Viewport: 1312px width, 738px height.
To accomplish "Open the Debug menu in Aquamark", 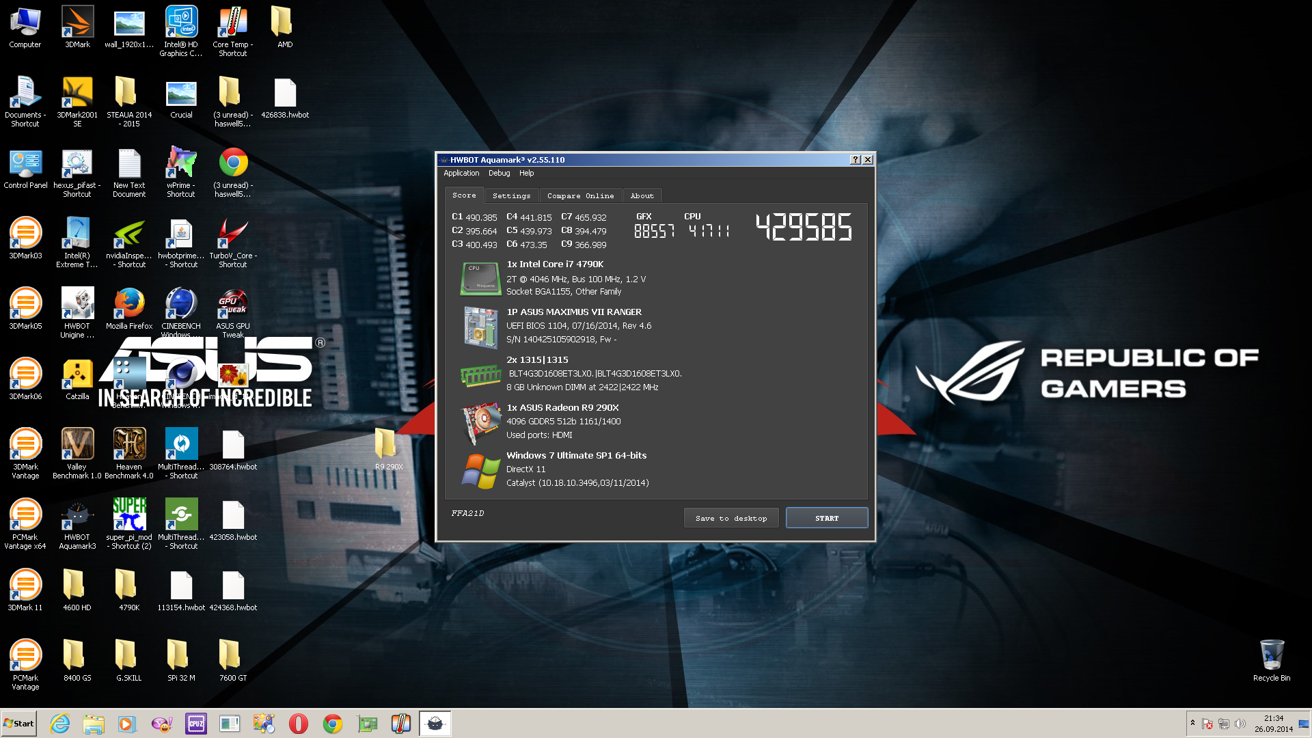I will tap(499, 174).
